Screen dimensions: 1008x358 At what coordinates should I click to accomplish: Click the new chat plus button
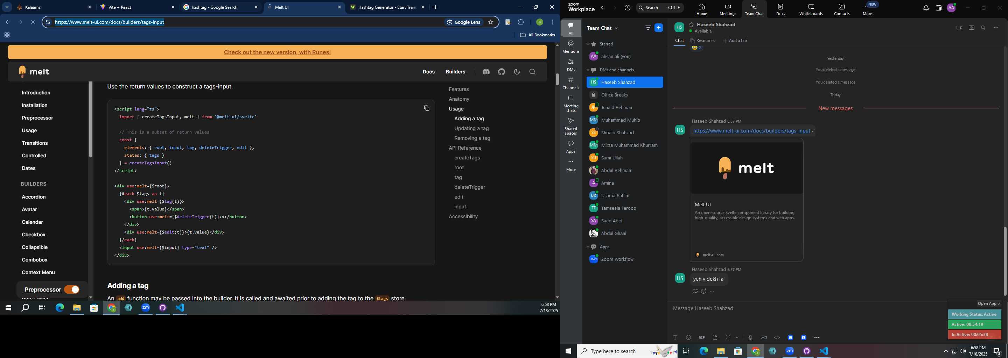click(x=659, y=28)
